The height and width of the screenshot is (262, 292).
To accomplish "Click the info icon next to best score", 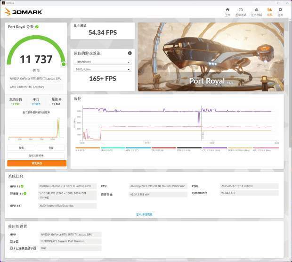I will [x=60, y=99].
